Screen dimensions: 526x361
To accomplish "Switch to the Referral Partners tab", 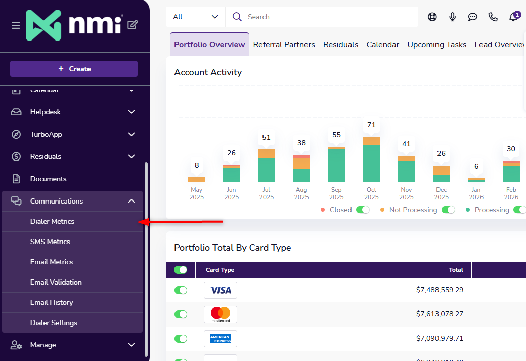I will pyautogui.click(x=284, y=45).
